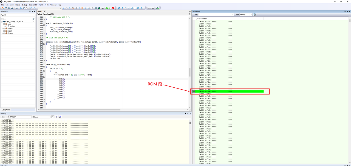Collapse the Can_Demo - FLASH project node

tap(2, 21)
